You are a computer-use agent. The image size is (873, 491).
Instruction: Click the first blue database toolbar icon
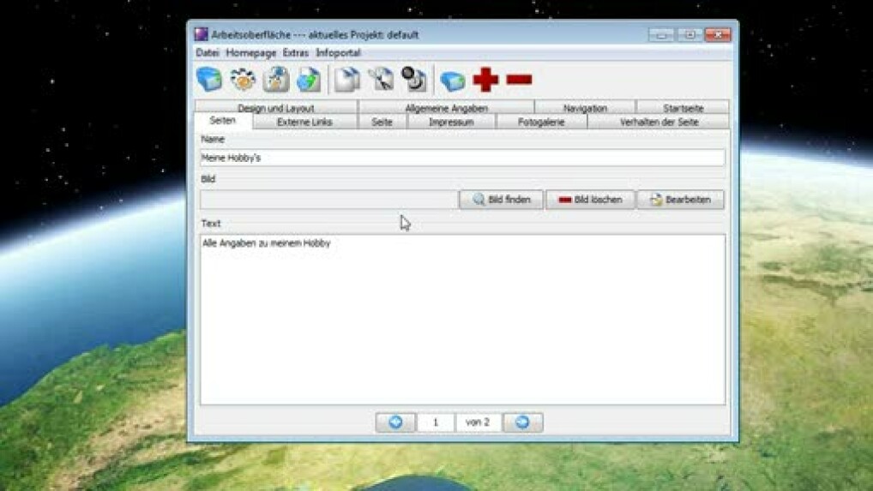click(x=209, y=80)
